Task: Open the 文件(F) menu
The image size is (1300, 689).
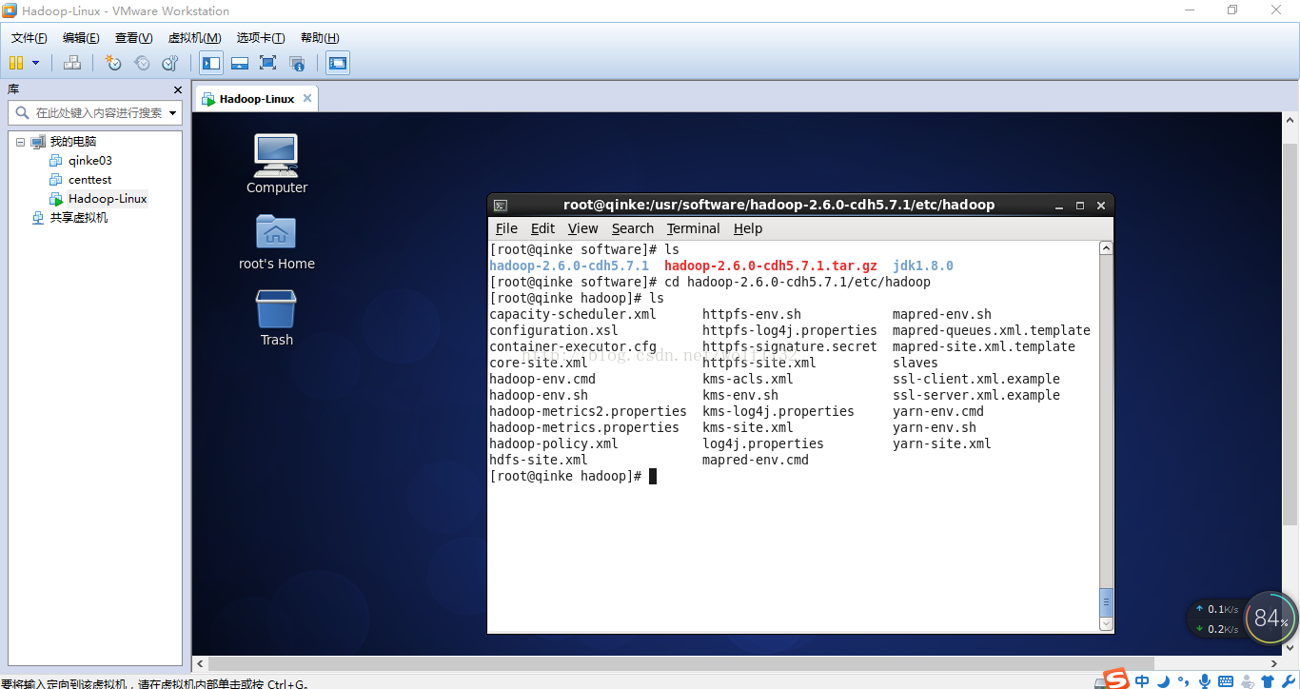Action: tap(29, 38)
